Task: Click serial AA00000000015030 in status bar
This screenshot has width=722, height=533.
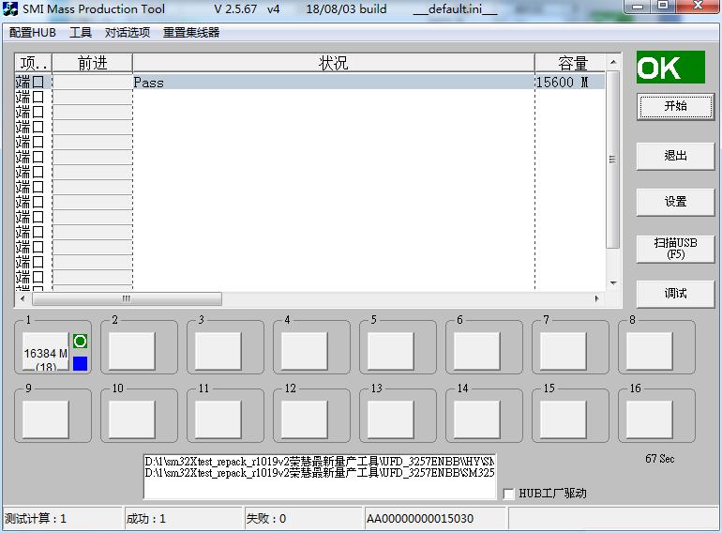Action: [420, 519]
